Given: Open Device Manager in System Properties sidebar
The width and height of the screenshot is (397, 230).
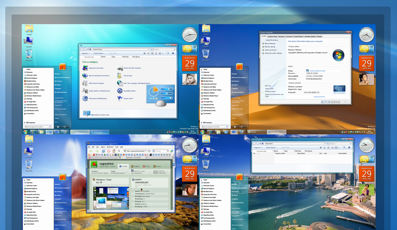Looking at the screenshot, I should (x=270, y=43).
